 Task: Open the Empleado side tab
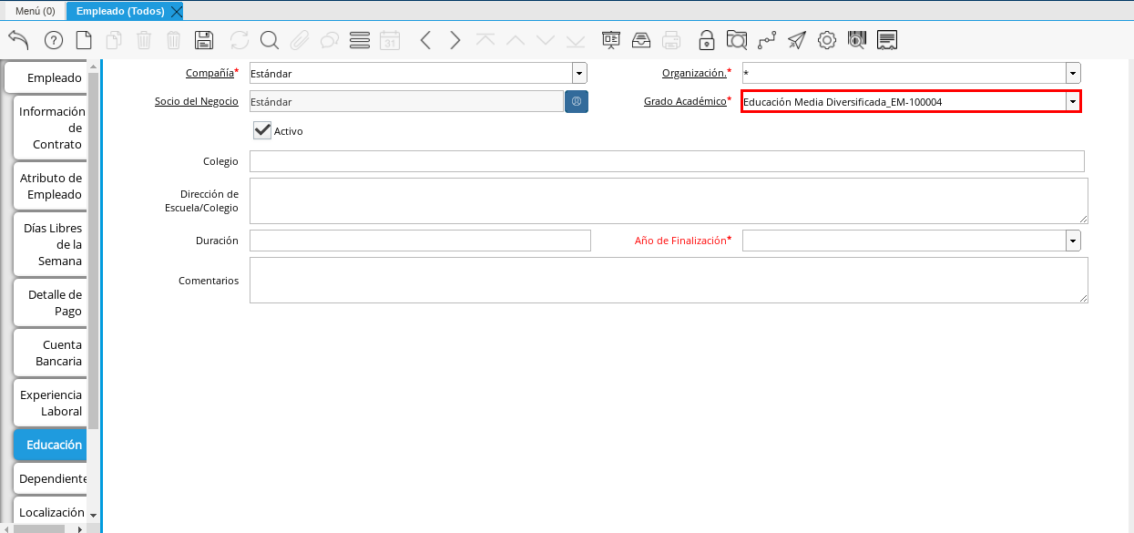click(x=46, y=77)
